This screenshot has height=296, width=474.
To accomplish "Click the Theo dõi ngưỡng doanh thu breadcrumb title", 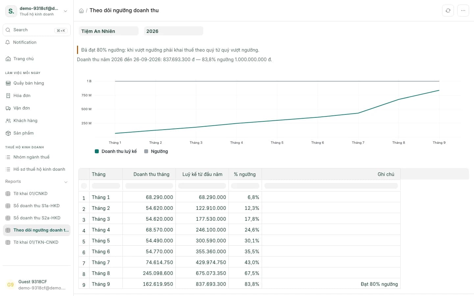I will (x=124, y=11).
